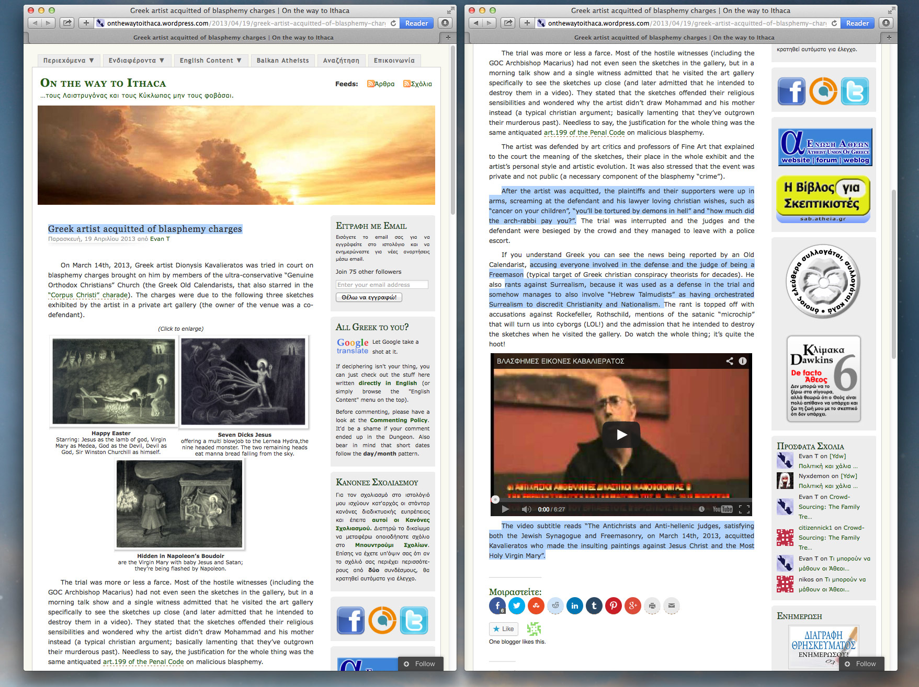Play the YouTube video center button
This screenshot has height=687, width=919.
(x=621, y=435)
